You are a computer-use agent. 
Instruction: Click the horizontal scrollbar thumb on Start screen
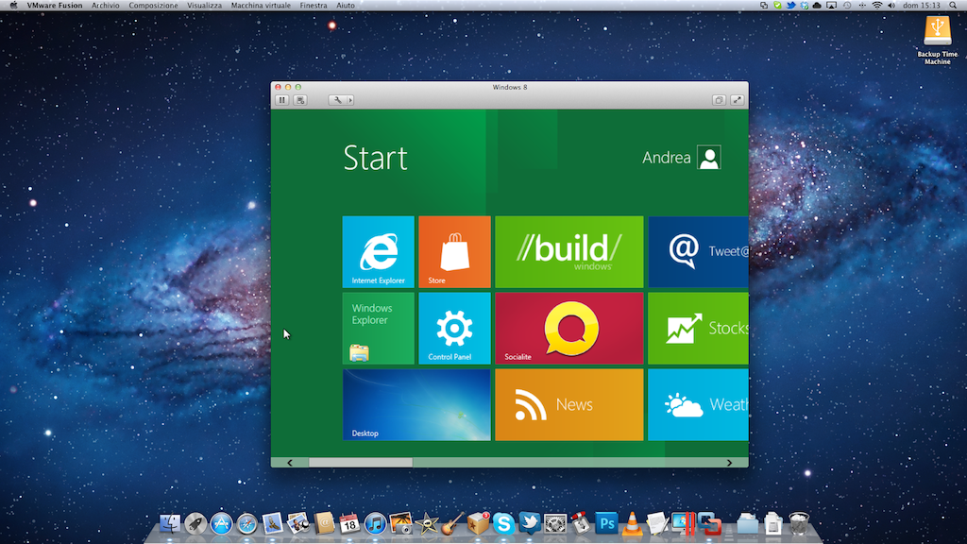[x=361, y=463]
